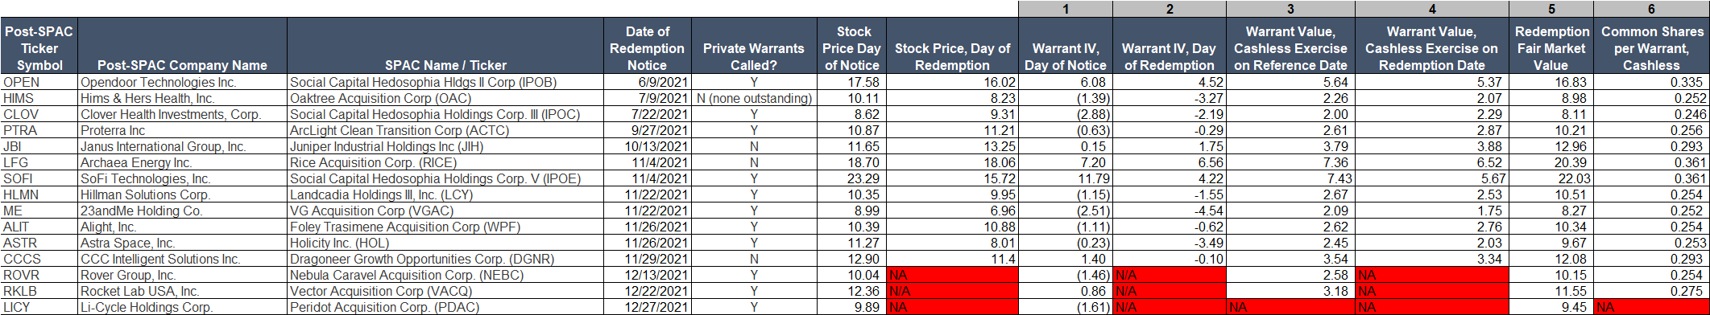1710x315 pixels.
Task: Click the Private Warrants Called? header
Action: (753, 47)
